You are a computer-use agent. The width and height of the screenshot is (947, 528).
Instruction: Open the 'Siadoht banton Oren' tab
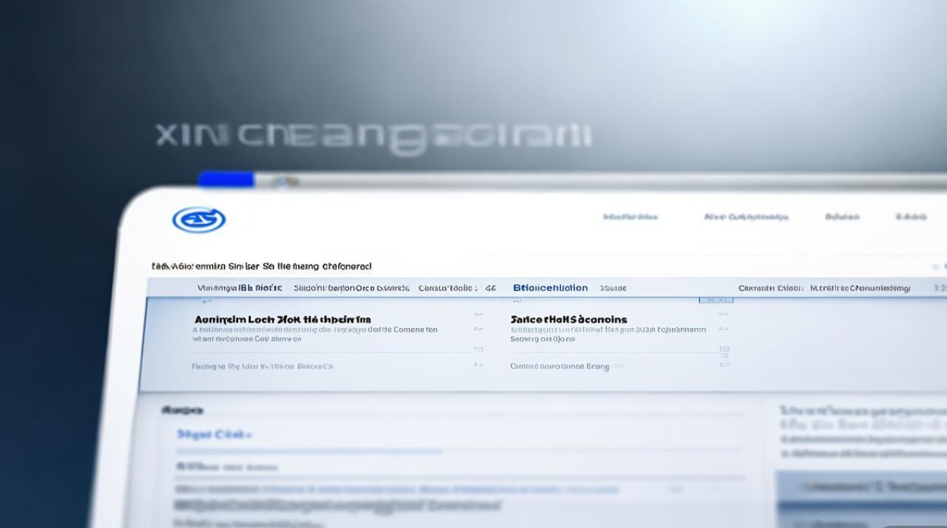(351, 288)
